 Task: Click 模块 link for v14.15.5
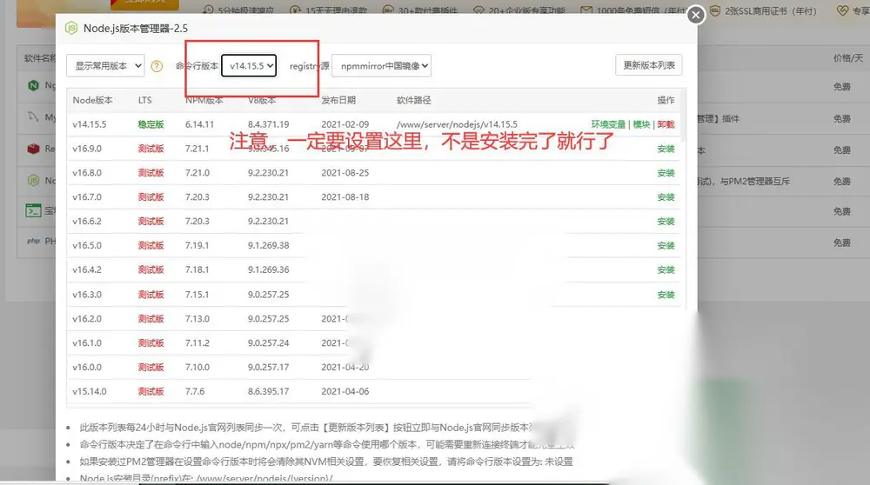click(x=641, y=124)
